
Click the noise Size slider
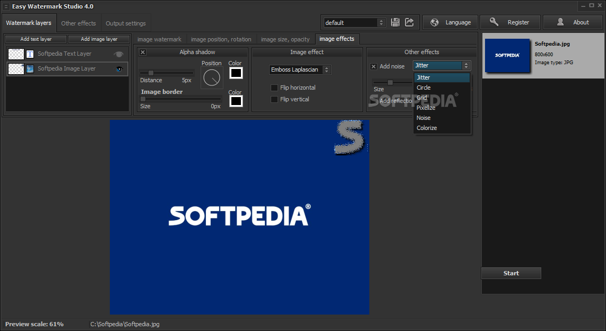pyautogui.click(x=392, y=82)
